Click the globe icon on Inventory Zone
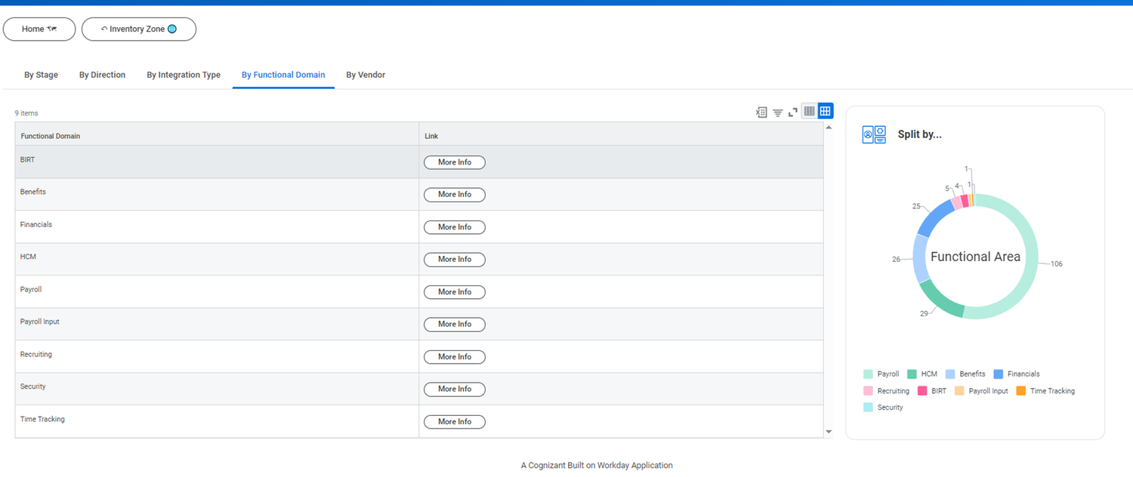1133x477 pixels. pos(172,29)
